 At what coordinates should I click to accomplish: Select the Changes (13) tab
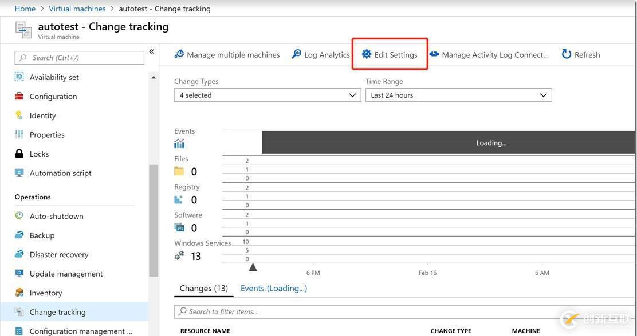click(203, 288)
